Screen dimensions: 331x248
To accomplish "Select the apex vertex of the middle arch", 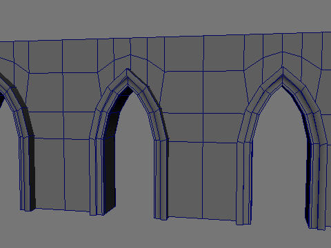I will click(127, 69).
